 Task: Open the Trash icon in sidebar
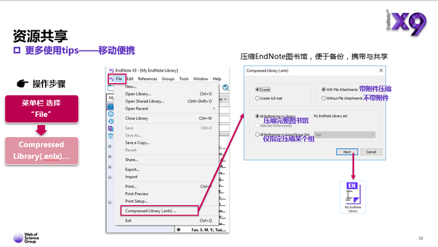pyautogui.click(x=111, y=136)
